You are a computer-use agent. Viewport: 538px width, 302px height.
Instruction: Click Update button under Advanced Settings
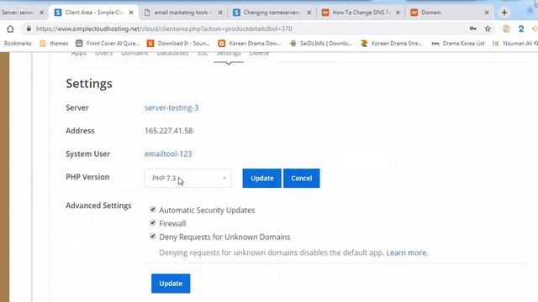pos(171,284)
